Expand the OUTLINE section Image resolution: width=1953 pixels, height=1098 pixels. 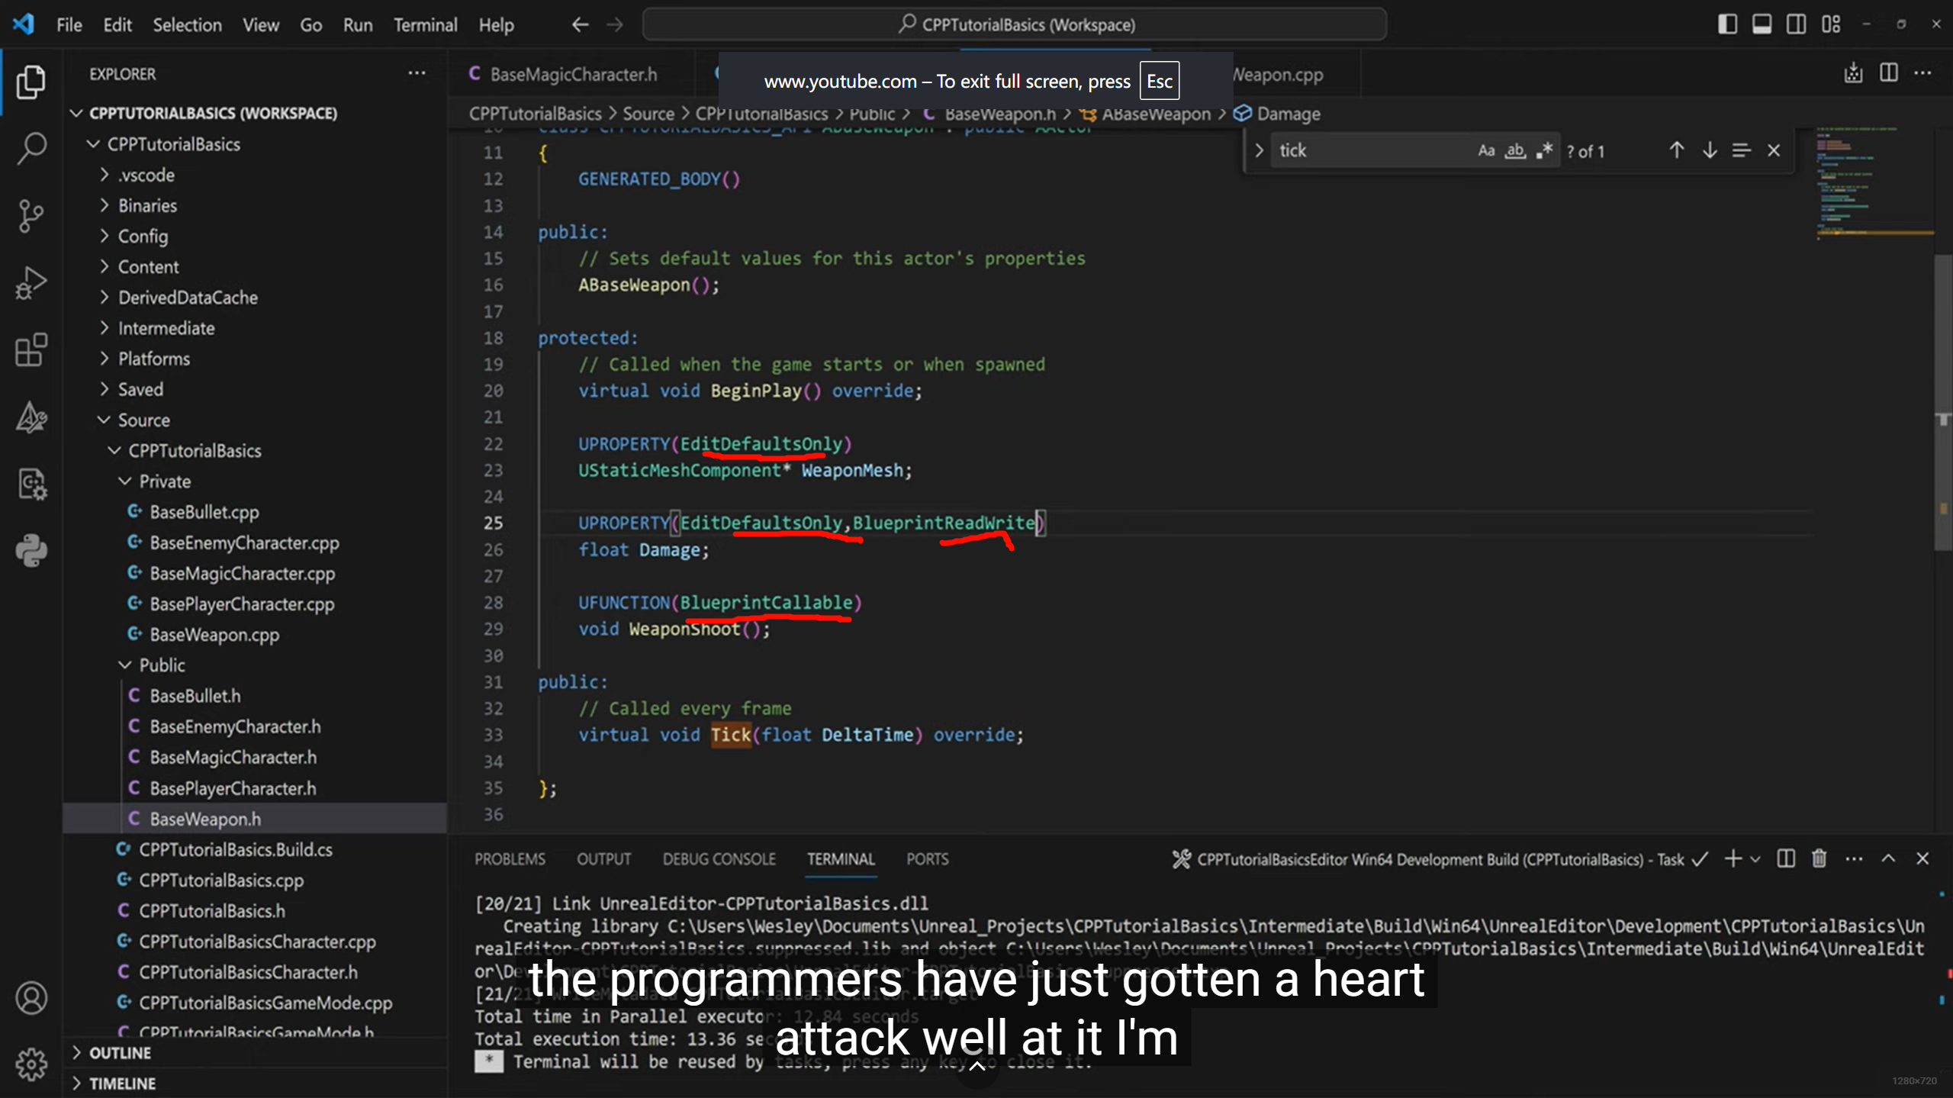point(120,1053)
